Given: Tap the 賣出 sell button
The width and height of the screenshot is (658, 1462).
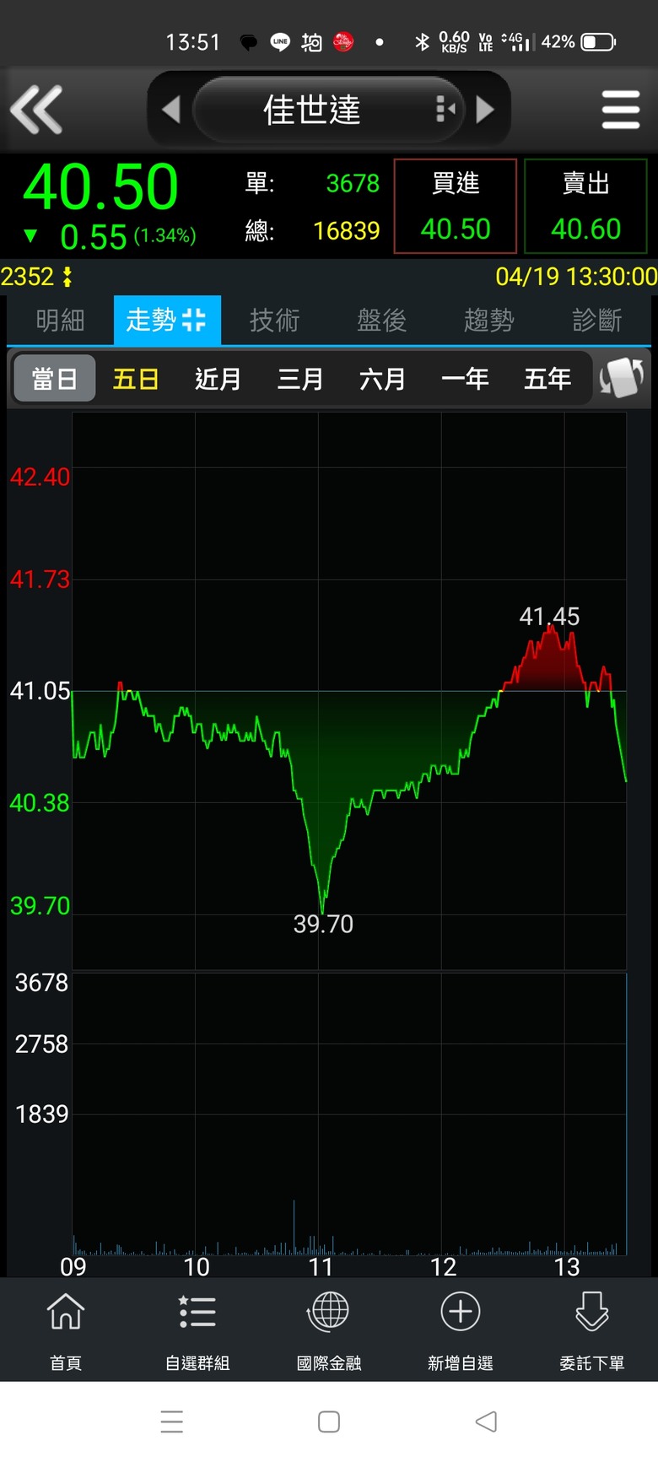Looking at the screenshot, I should (585, 206).
